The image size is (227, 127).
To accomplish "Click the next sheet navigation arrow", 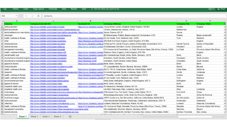I will click(10, 117).
